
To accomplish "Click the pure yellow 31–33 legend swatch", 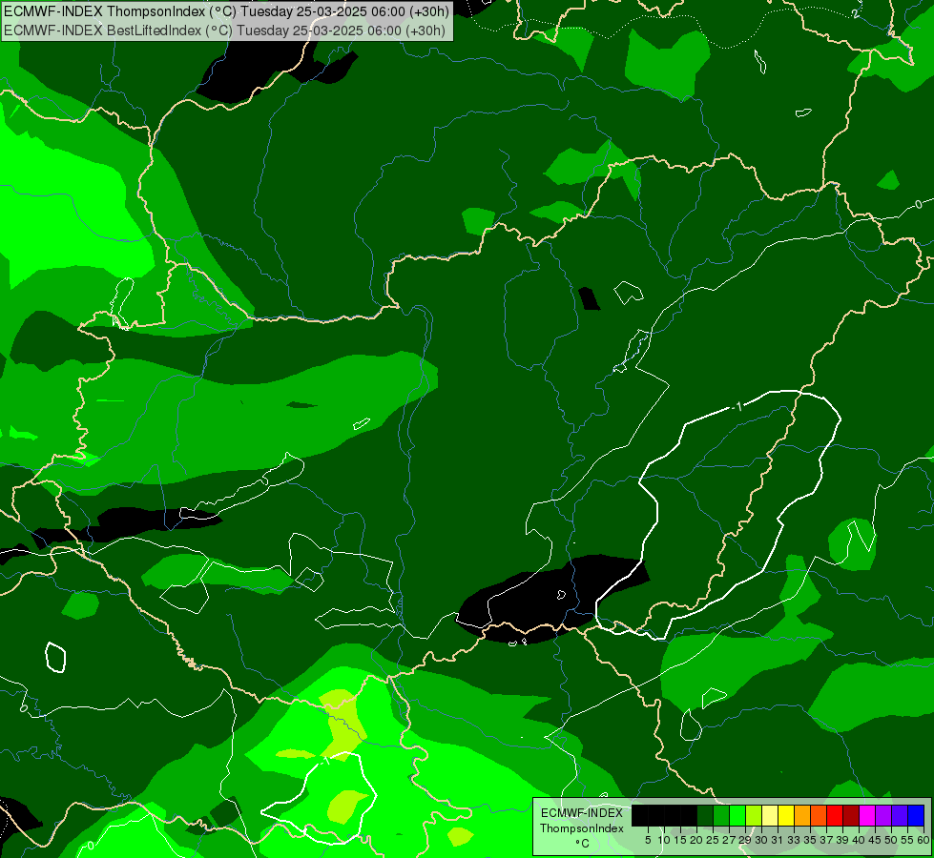I will (x=786, y=816).
